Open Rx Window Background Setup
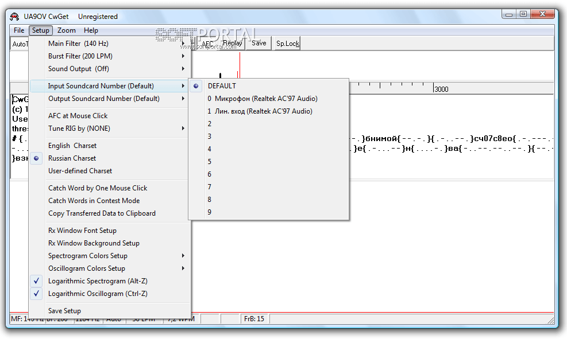The height and width of the screenshot is (339, 567). [110, 243]
